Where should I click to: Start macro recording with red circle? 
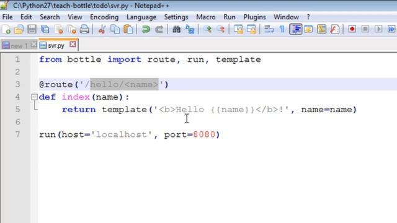pyautogui.click(x=352, y=29)
